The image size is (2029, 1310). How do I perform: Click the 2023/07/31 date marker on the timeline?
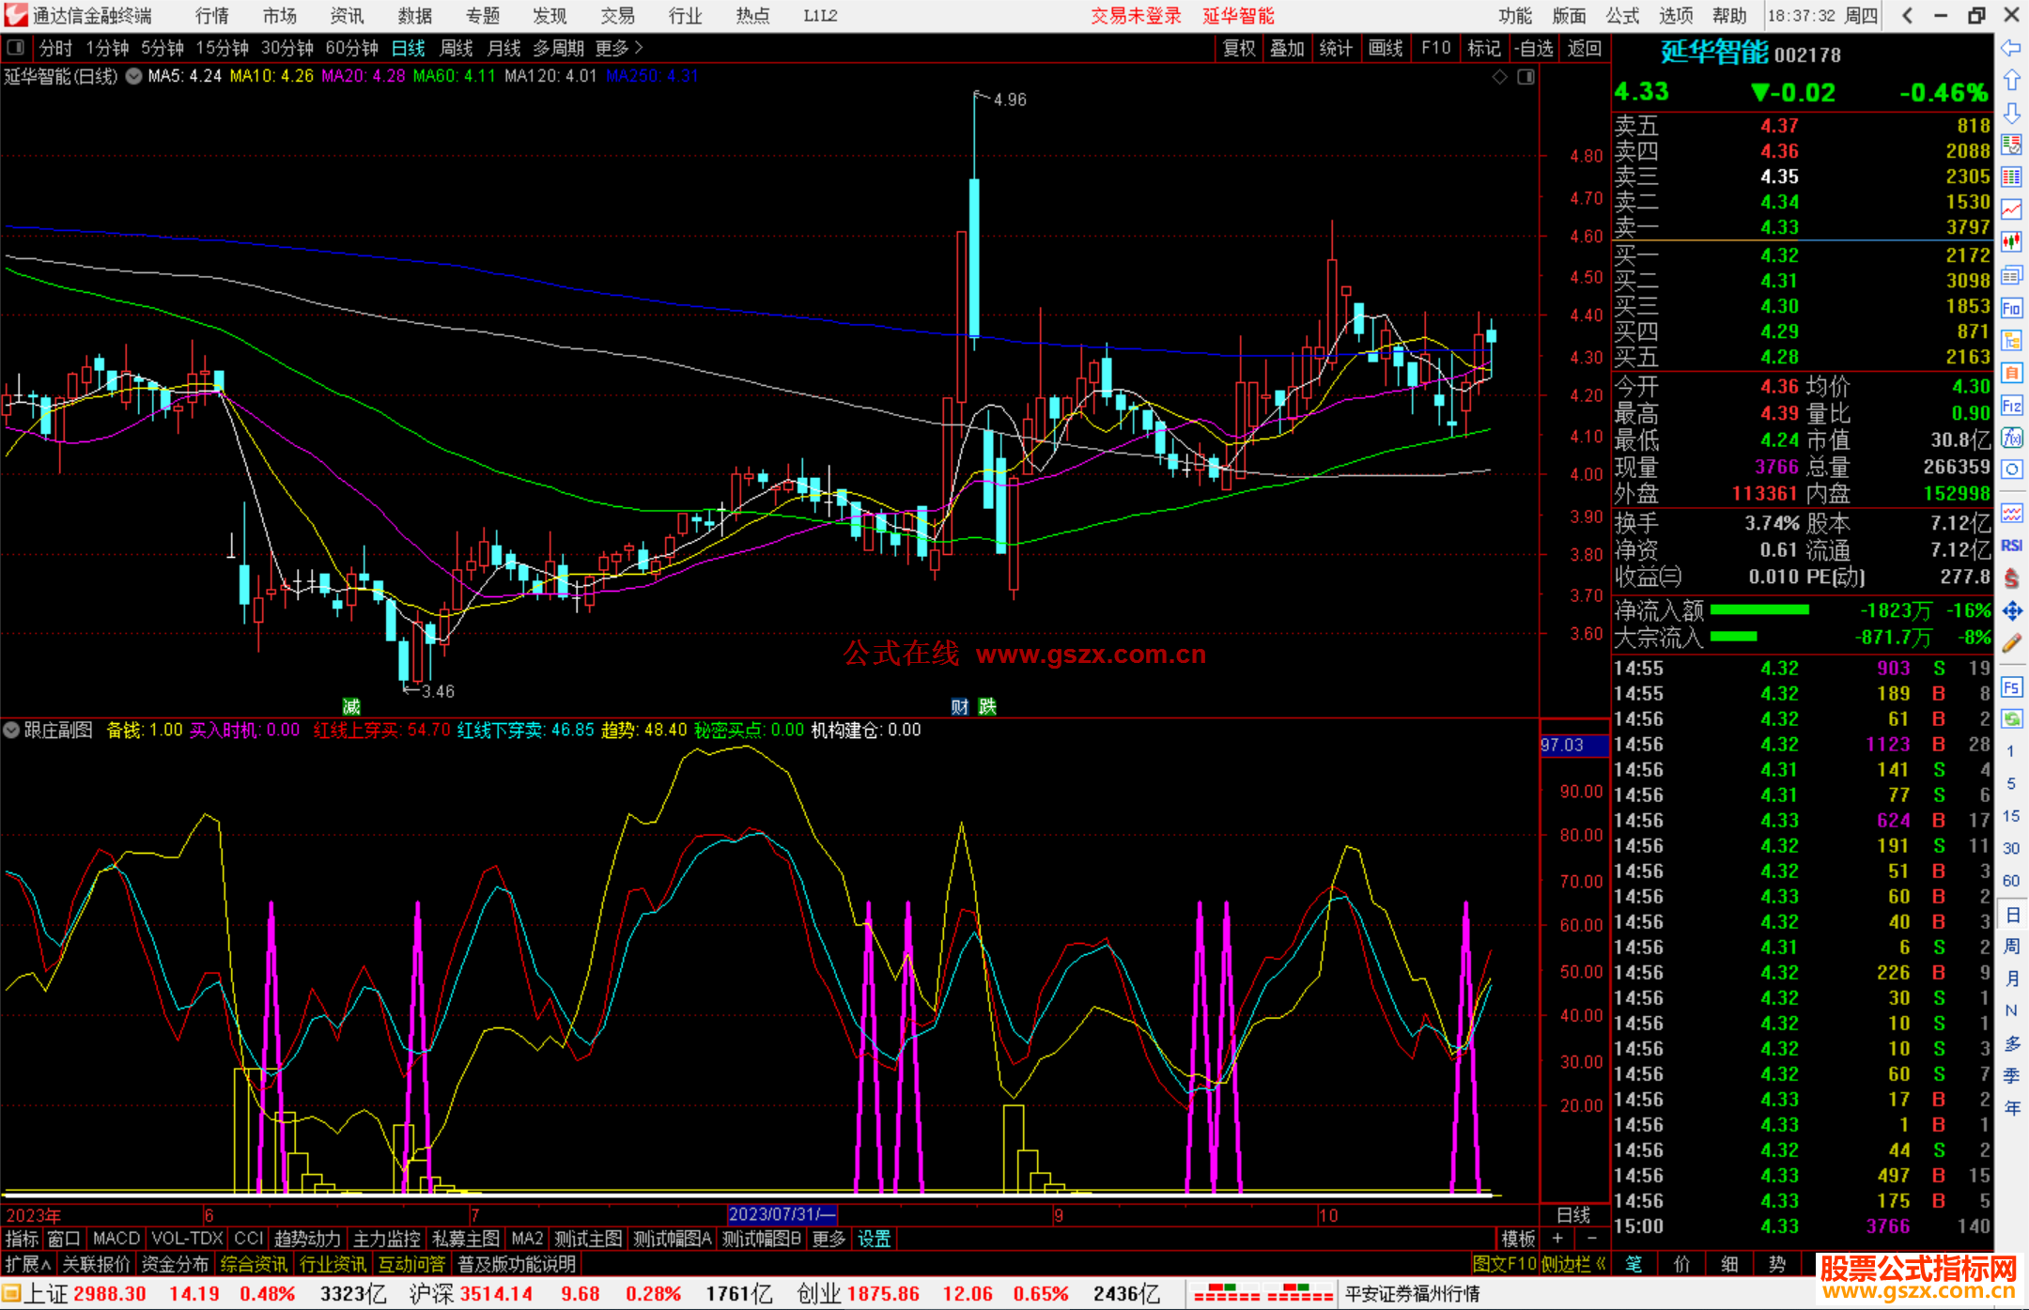(782, 1215)
